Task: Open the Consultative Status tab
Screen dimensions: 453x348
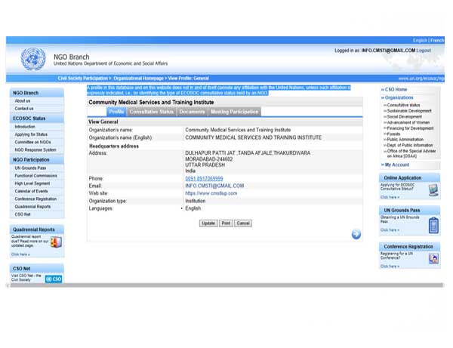Action: click(x=152, y=112)
